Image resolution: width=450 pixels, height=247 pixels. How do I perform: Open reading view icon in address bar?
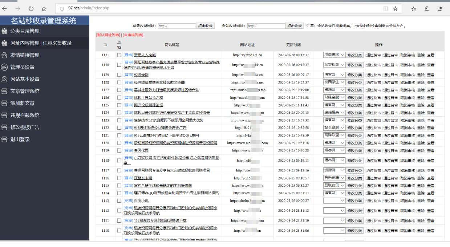385,8
